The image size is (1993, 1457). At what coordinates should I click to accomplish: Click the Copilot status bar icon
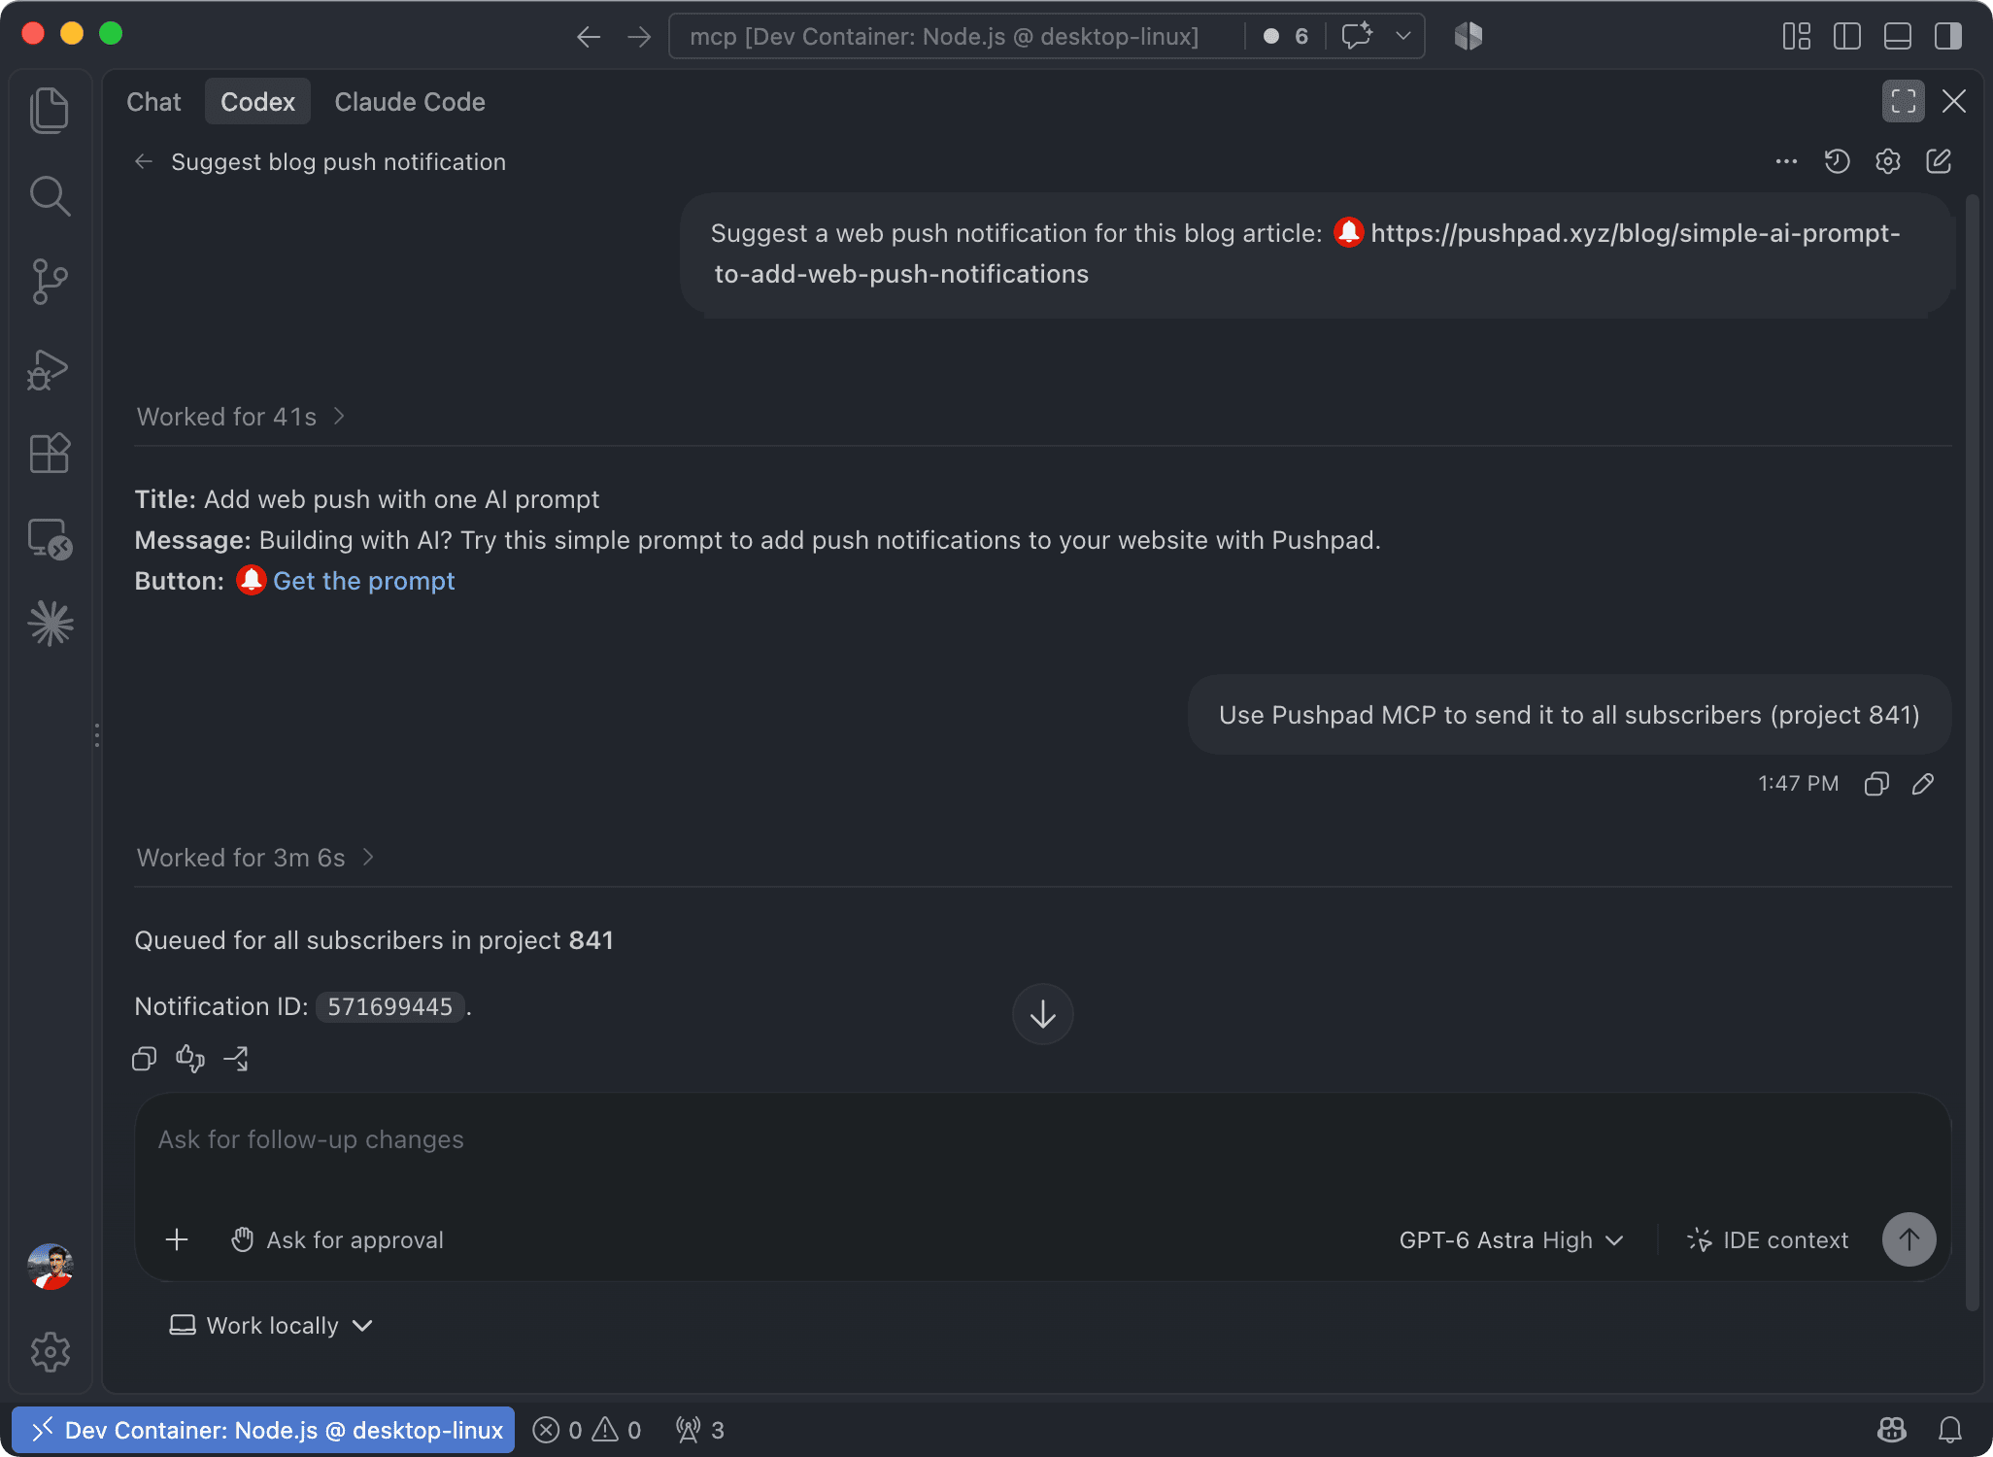1892,1430
